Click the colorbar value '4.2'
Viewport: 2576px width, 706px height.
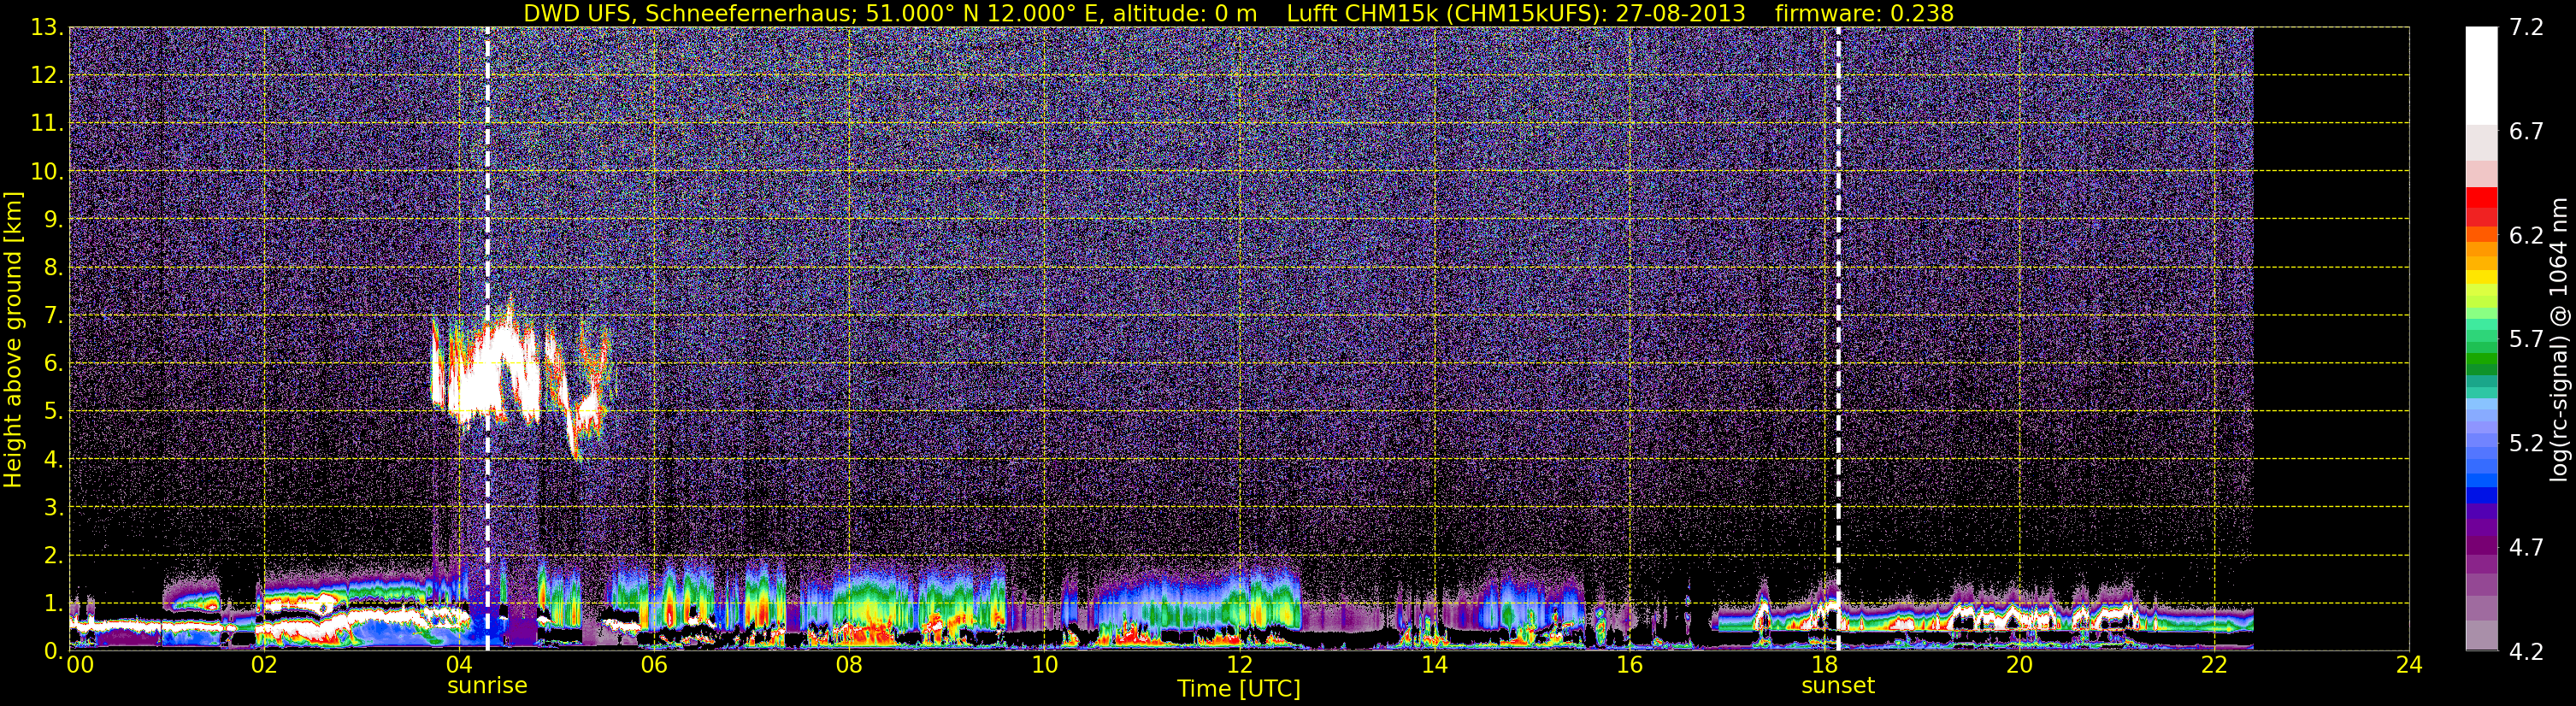coord(2526,651)
